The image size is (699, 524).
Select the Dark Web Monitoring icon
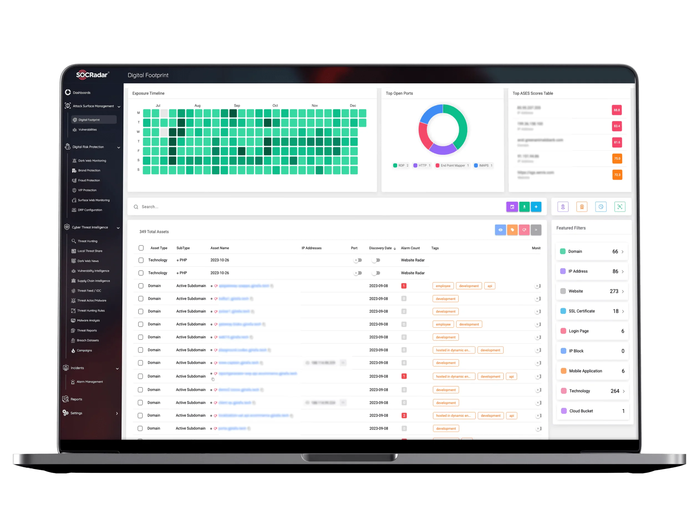click(74, 160)
